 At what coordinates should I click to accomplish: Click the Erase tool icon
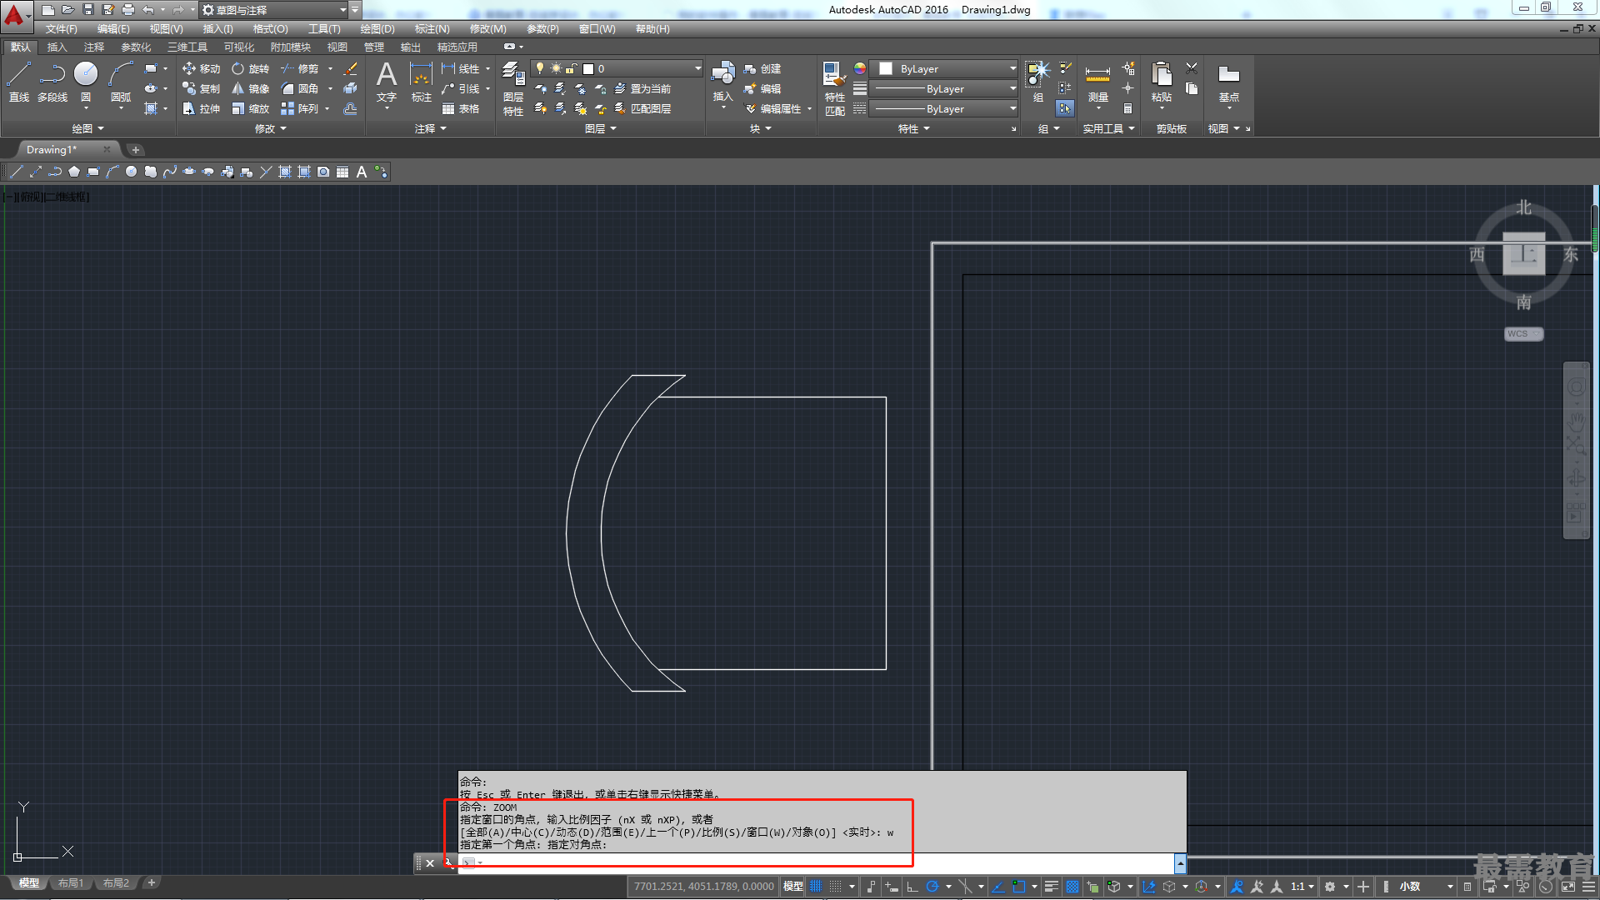pos(351,68)
